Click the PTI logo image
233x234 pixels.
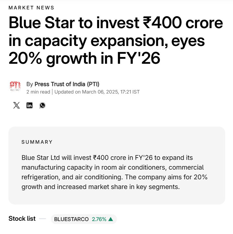pos(15,86)
